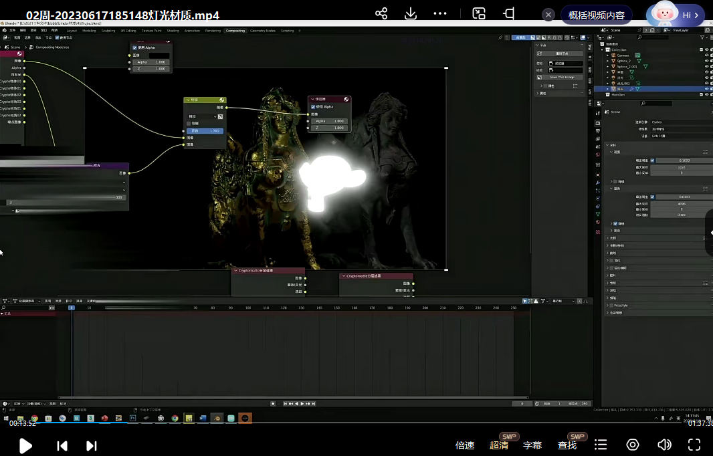This screenshot has width=713, height=456.
Task: Go to the previous video
Action: coord(62,445)
